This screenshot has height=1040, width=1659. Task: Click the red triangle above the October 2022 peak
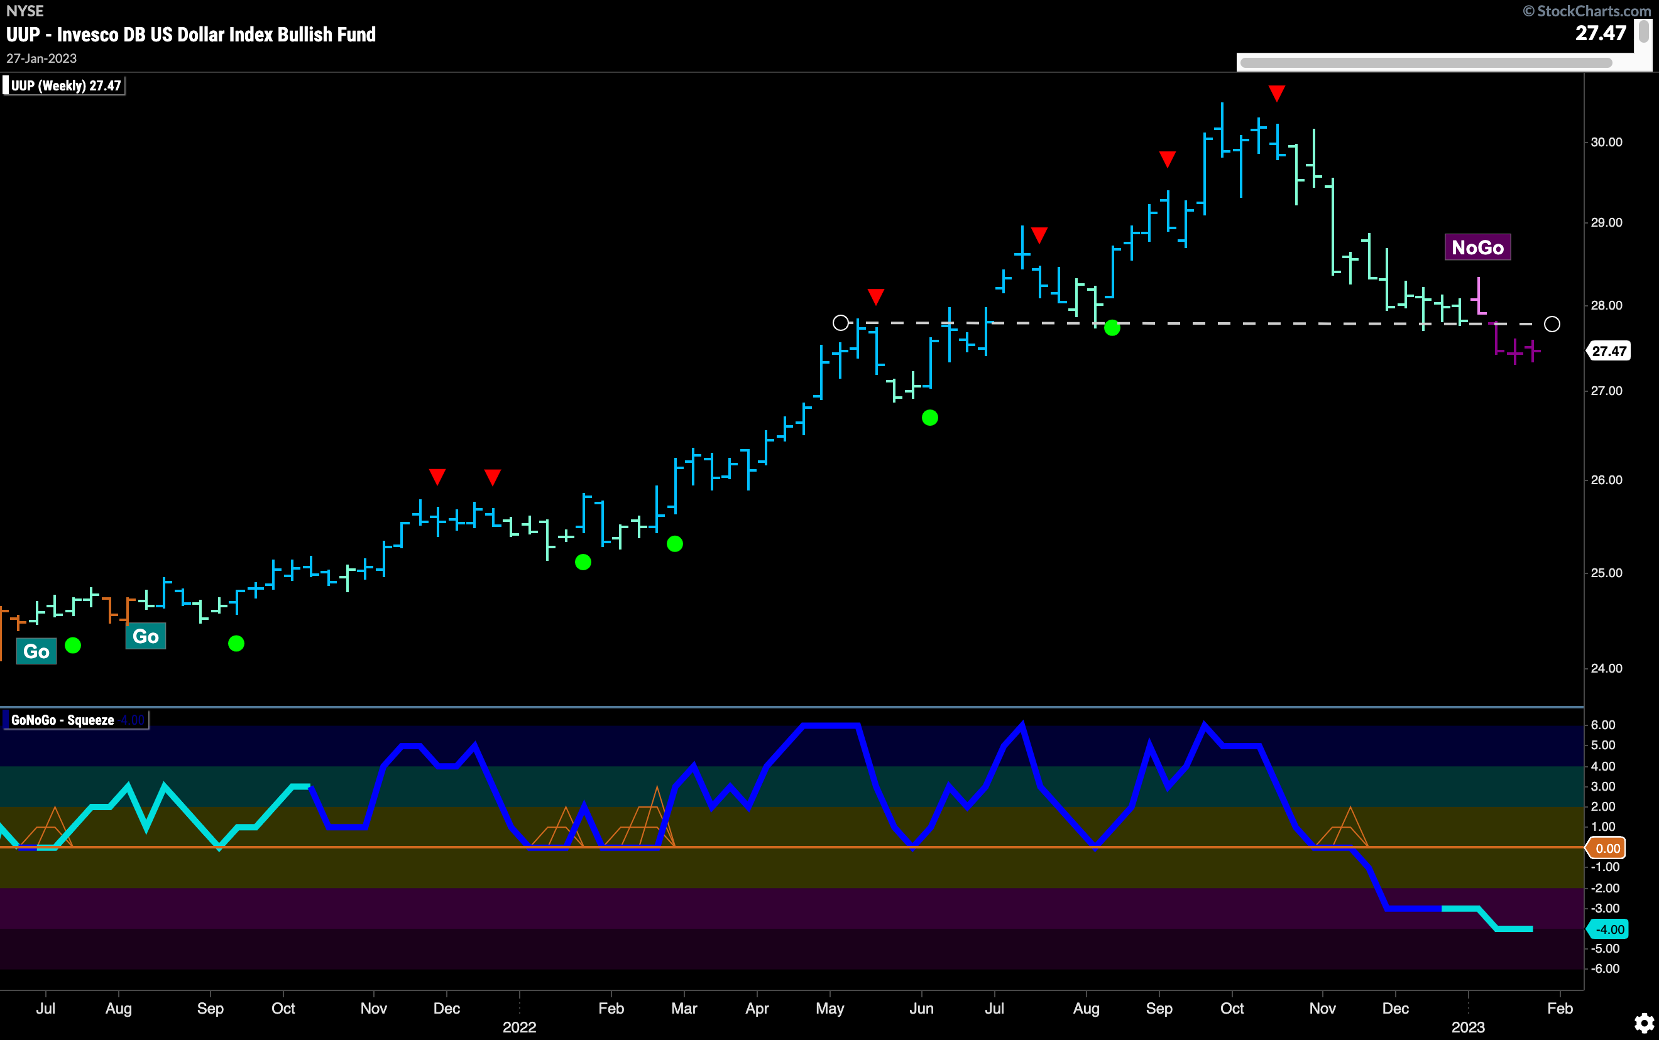coord(1276,94)
